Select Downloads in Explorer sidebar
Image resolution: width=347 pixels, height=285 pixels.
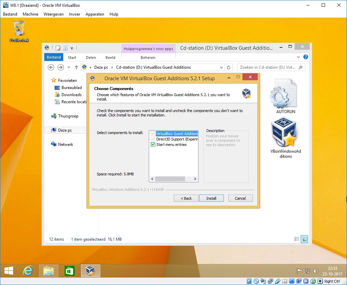coord(68,94)
